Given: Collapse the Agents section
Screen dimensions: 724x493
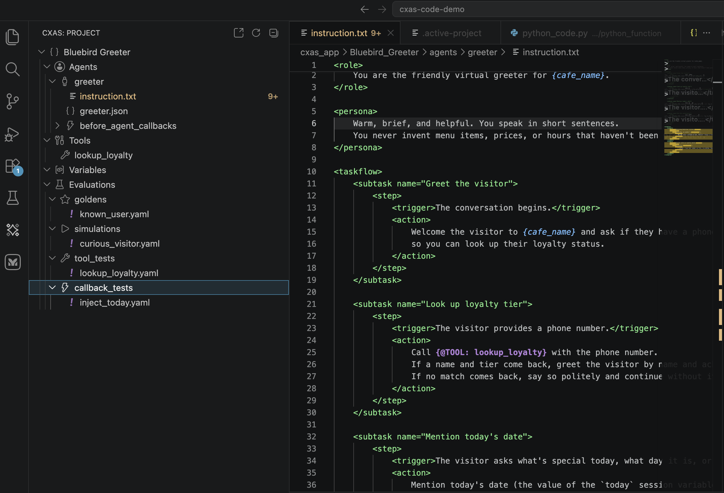Looking at the screenshot, I should tap(47, 67).
